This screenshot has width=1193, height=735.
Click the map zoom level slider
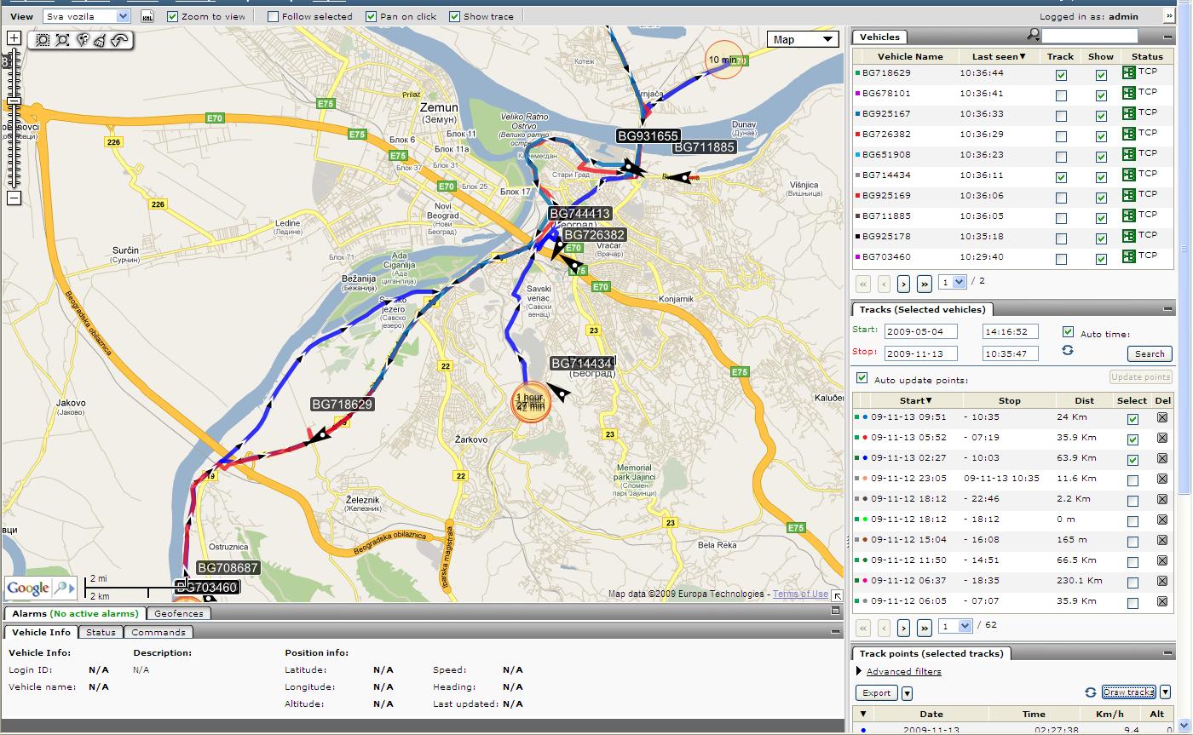tap(14, 101)
